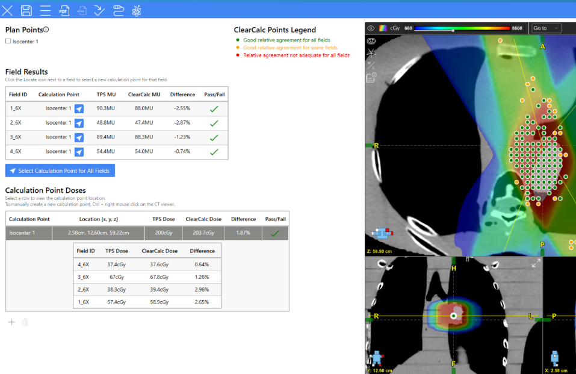Viewport: 576px width, 374px height.
Task: Click Locate icon for field 1_6X
Action: 79,108
